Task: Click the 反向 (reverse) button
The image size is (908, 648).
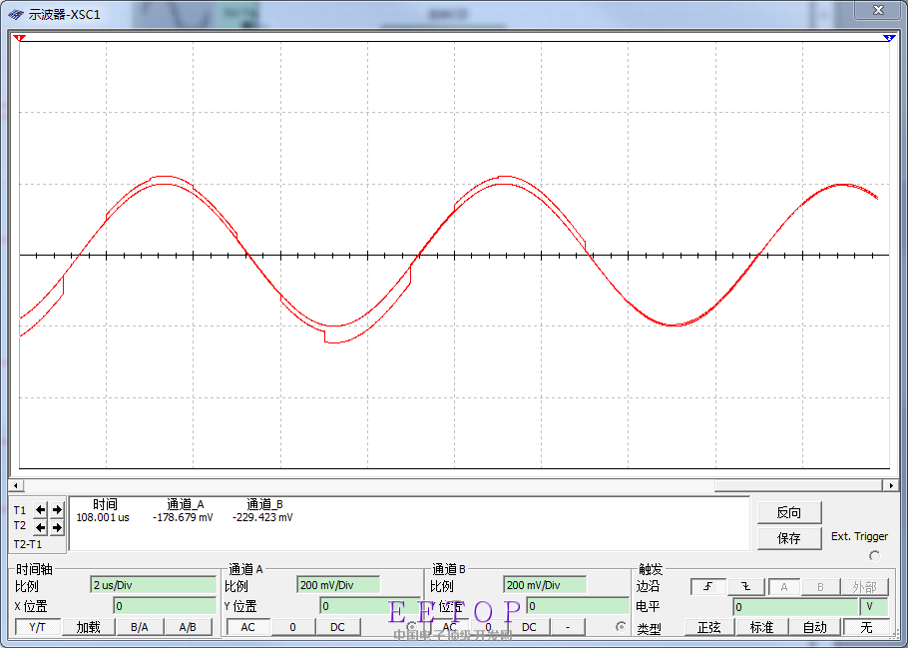Action: (788, 512)
